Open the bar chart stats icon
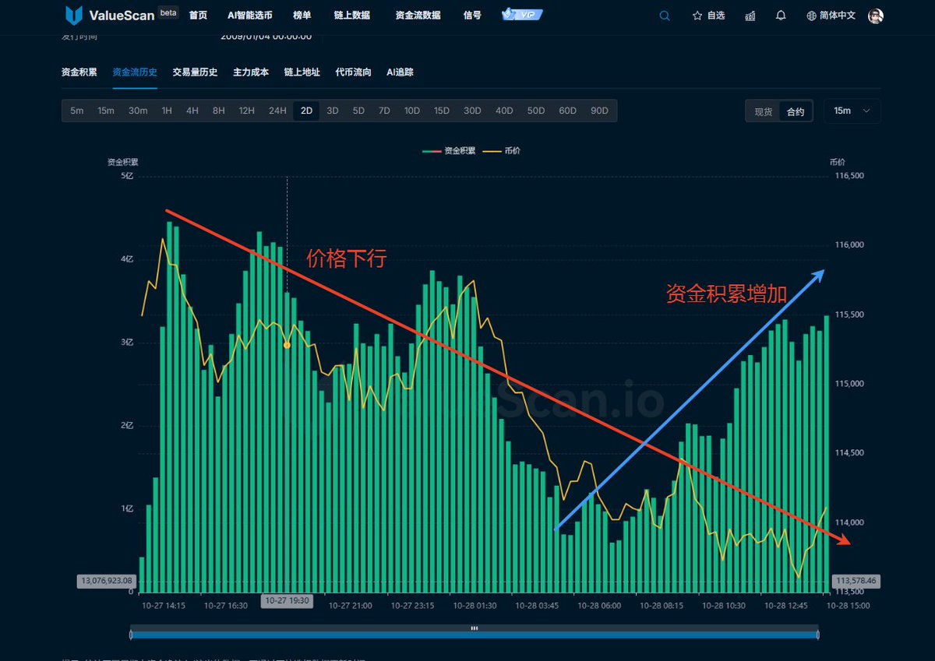The image size is (935, 661). [750, 16]
